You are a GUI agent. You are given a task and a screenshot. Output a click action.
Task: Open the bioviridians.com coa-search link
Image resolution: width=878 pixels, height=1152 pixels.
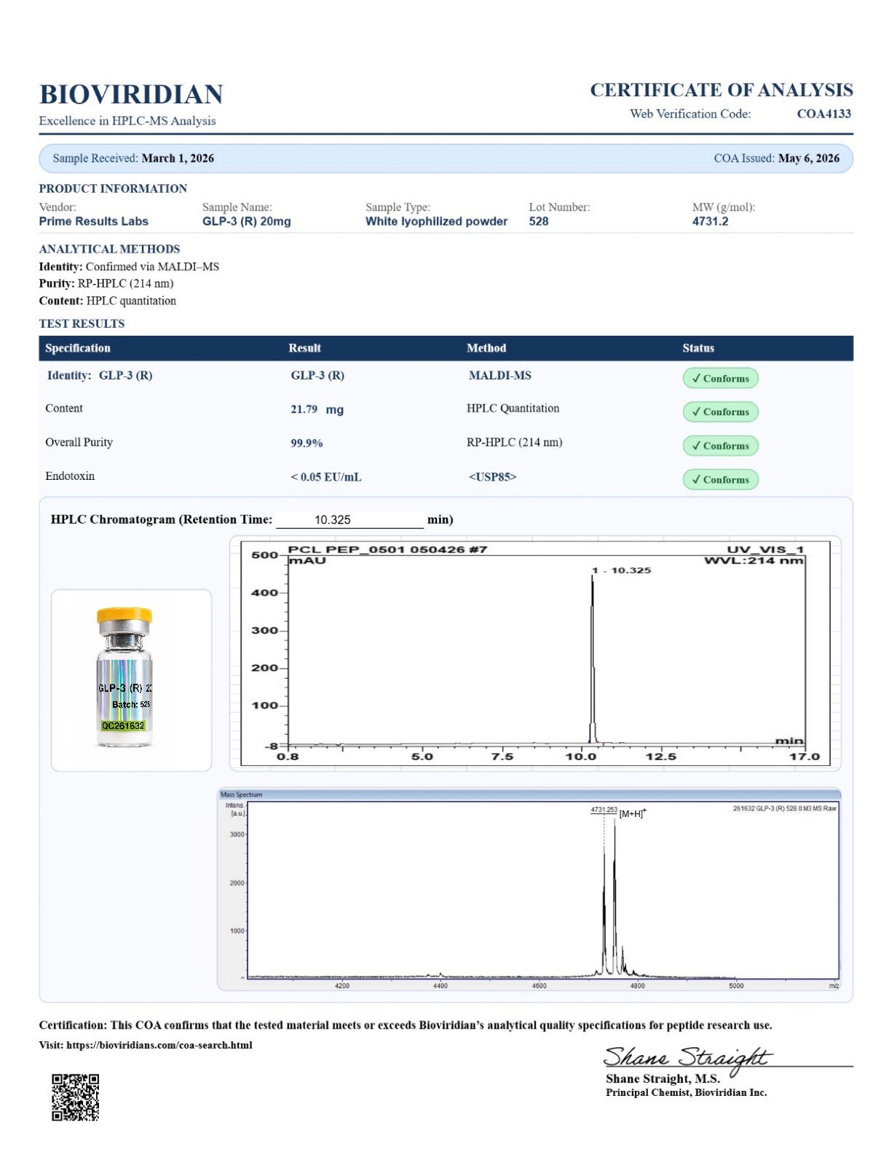159,1045
